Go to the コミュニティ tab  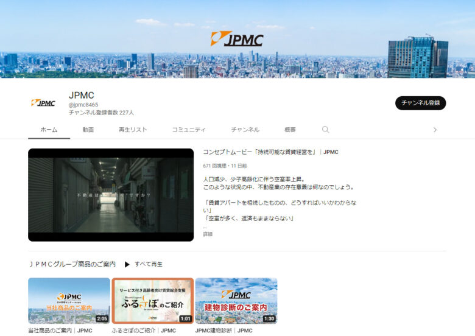[189, 130]
